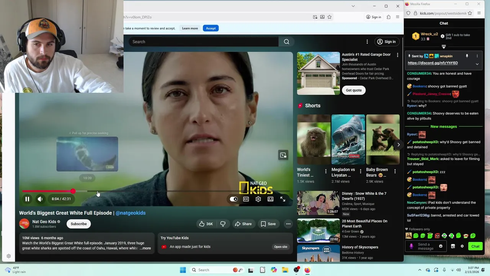Open Windows Start menu

pyautogui.click(x=183, y=270)
